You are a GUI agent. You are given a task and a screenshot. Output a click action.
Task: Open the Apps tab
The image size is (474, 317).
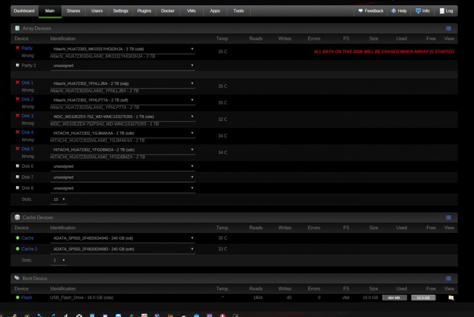pos(215,11)
